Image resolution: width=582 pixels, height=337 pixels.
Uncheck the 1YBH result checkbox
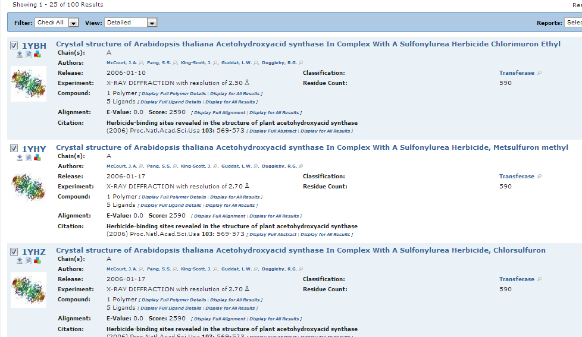pyautogui.click(x=14, y=46)
